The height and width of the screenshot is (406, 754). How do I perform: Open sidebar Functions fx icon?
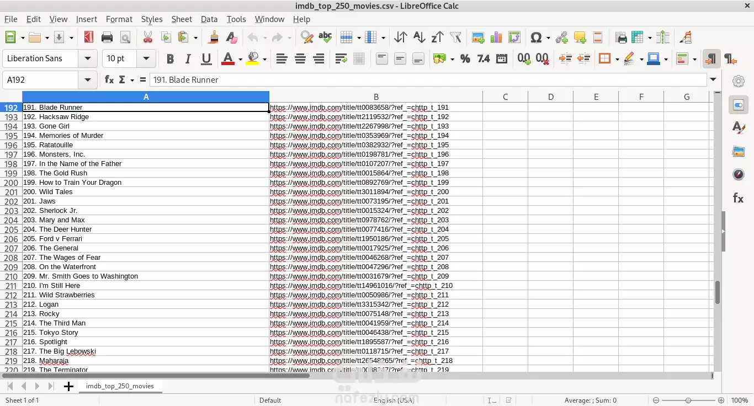pos(739,198)
